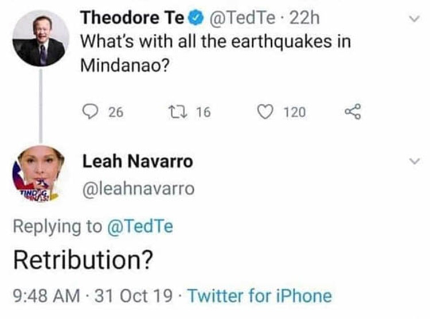This screenshot has width=430, height=319.
Task: Expand options chevron on Leah Navarro's reply
Action: coord(413,162)
